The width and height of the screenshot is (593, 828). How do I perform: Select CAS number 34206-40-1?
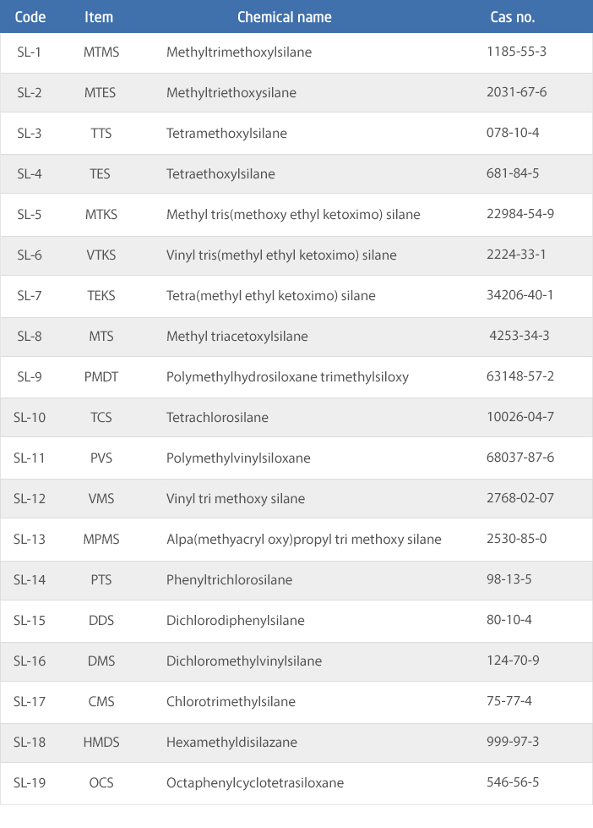pyautogui.click(x=520, y=296)
